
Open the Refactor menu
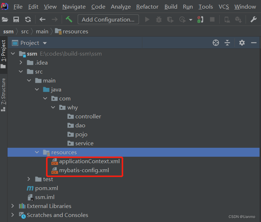pyautogui.click(x=147, y=7)
